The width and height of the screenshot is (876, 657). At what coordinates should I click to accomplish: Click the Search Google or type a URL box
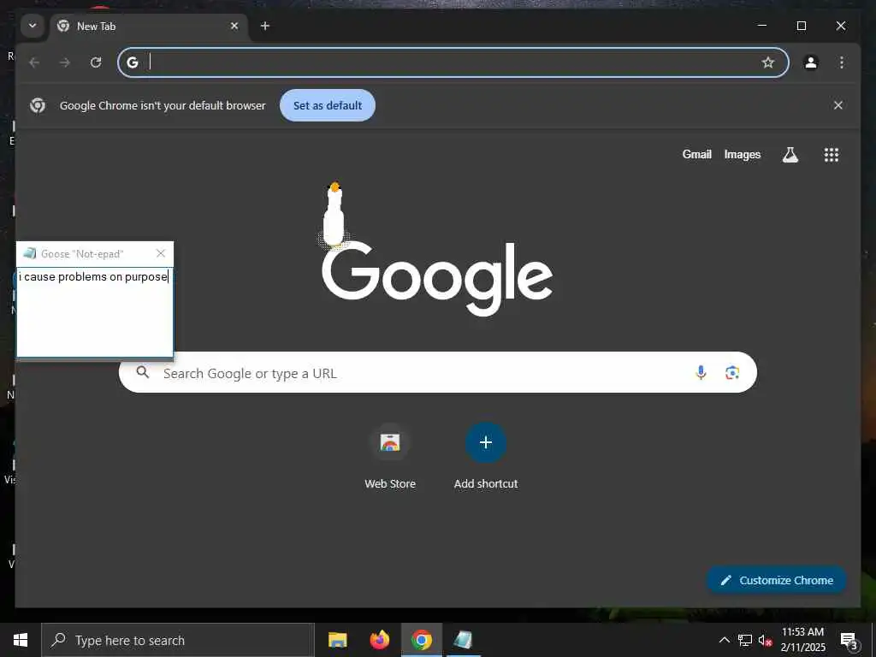point(437,373)
